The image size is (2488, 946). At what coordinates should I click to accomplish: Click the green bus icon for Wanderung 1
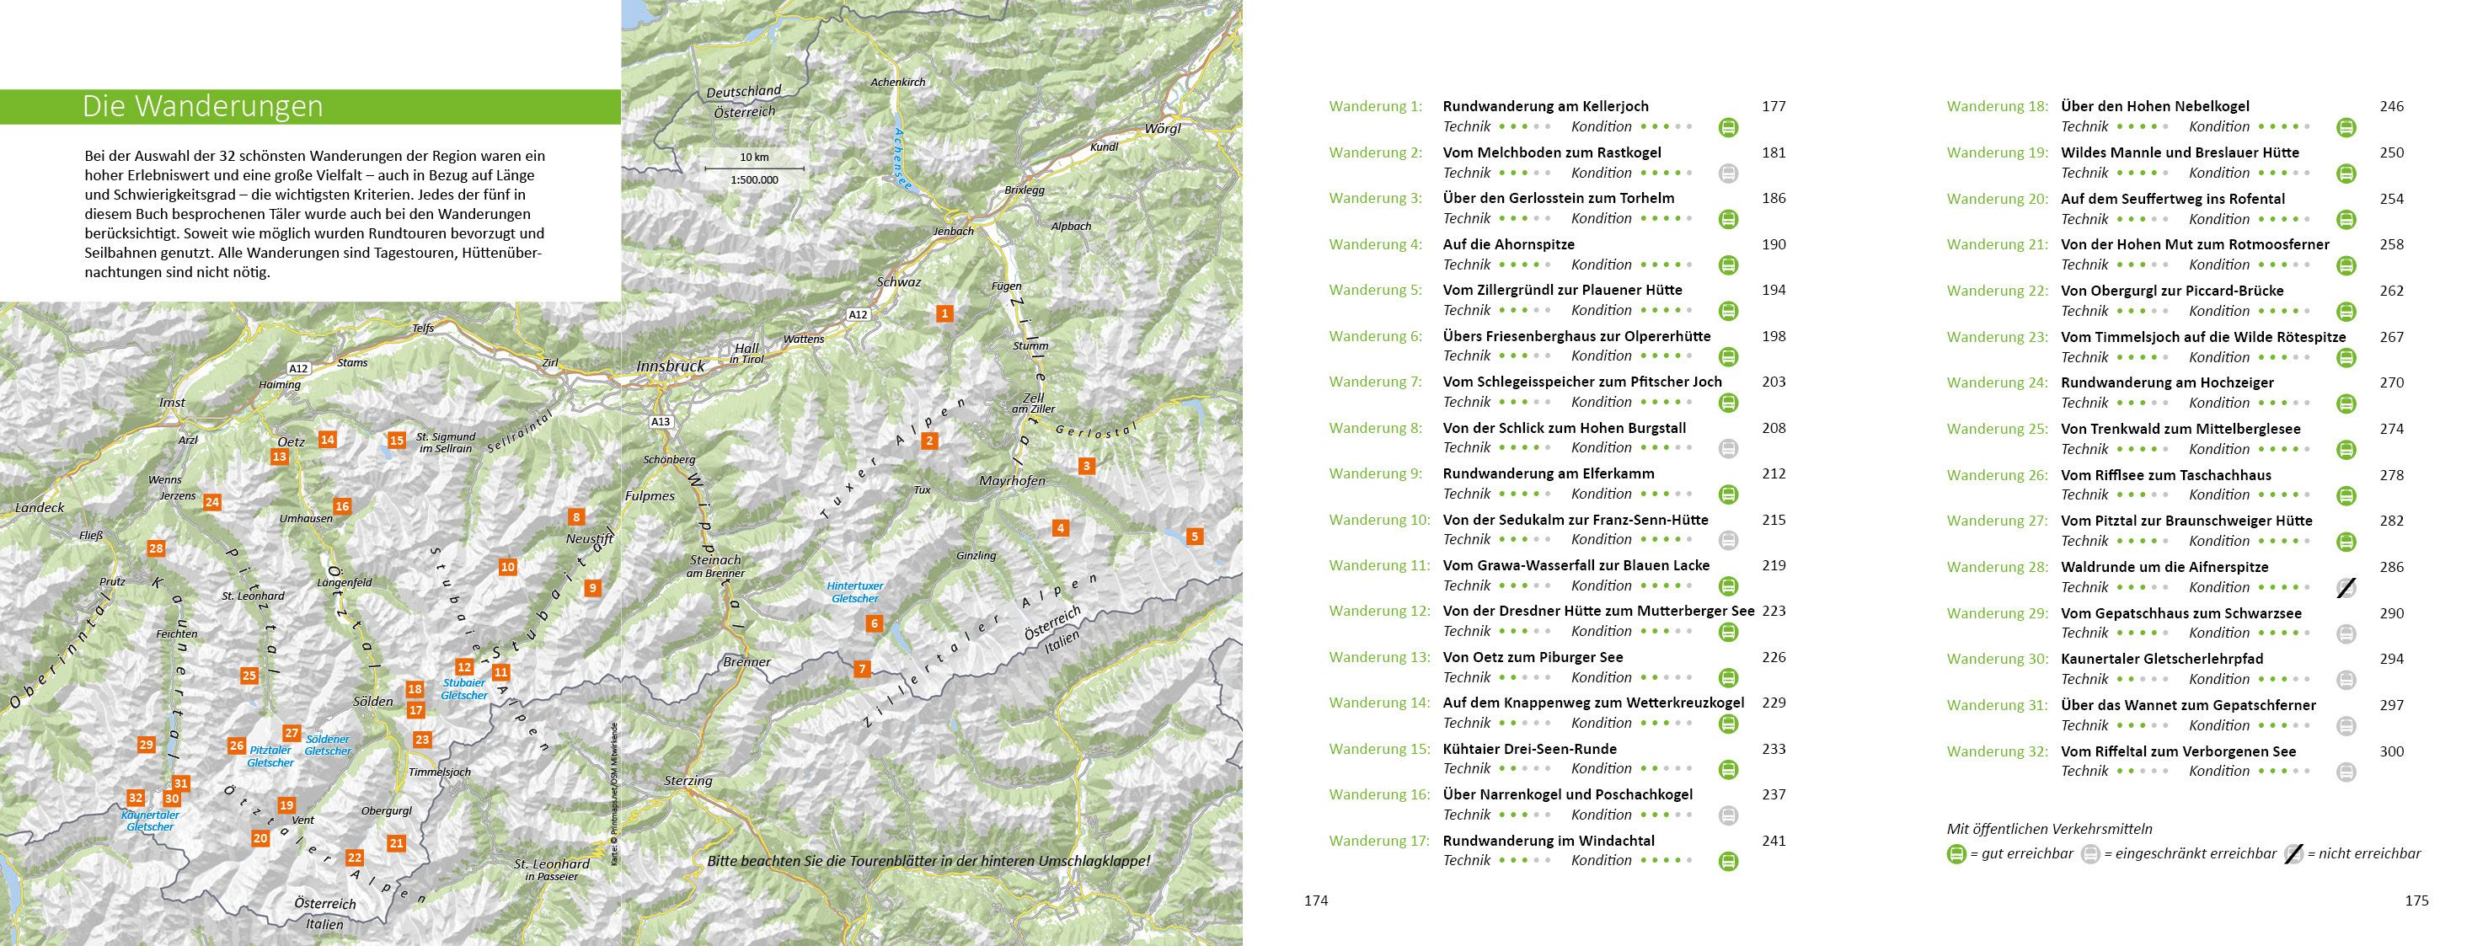[x=1728, y=127]
